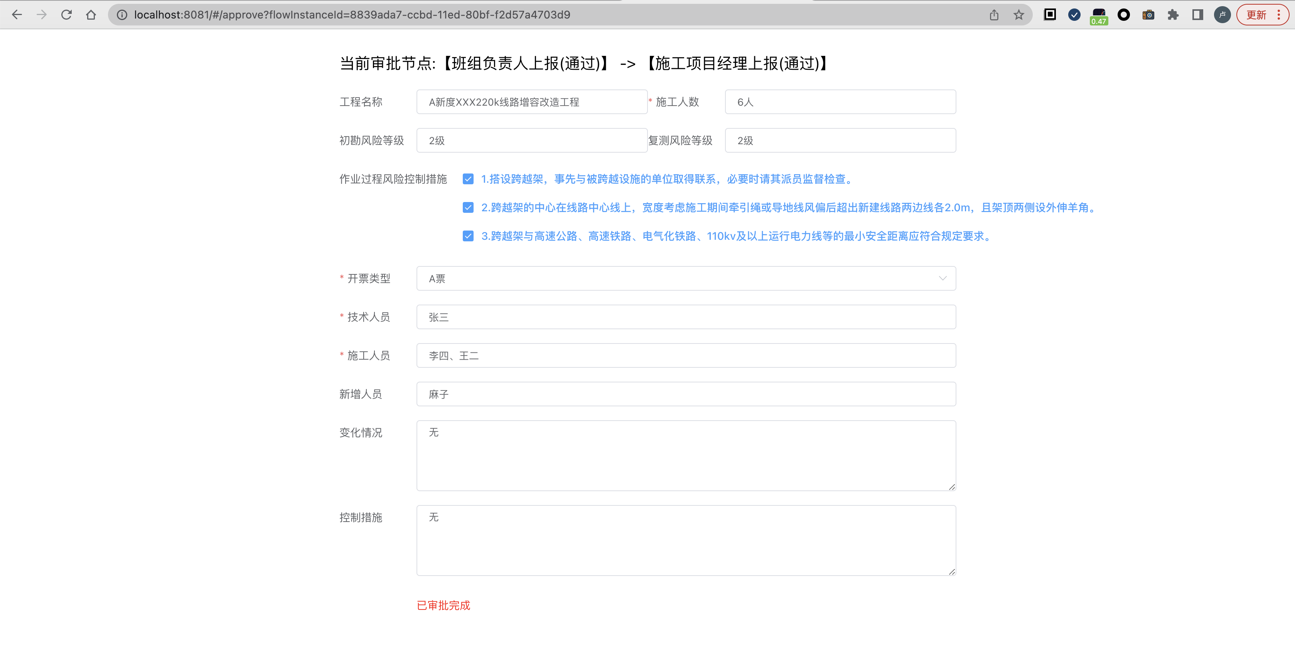Open the camera screenshot extension
This screenshot has width=1295, height=650.
(1148, 15)
